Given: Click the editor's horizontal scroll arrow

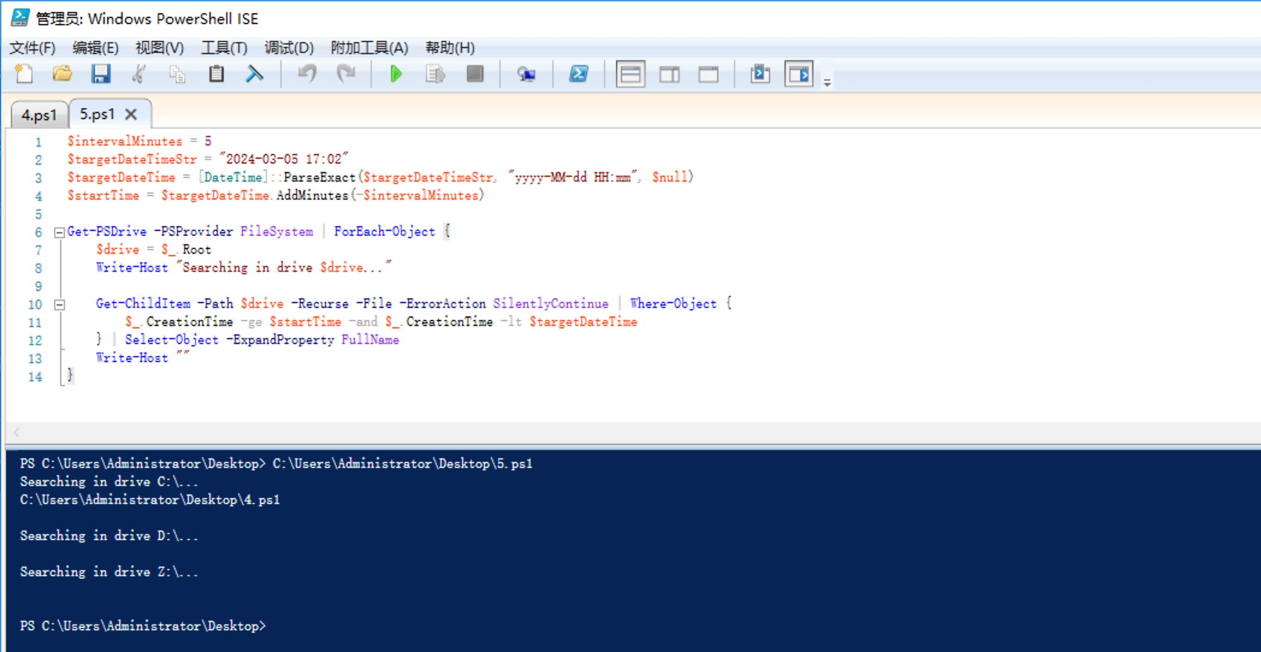Looking at the screenshot, I should [x=16, y=432].
